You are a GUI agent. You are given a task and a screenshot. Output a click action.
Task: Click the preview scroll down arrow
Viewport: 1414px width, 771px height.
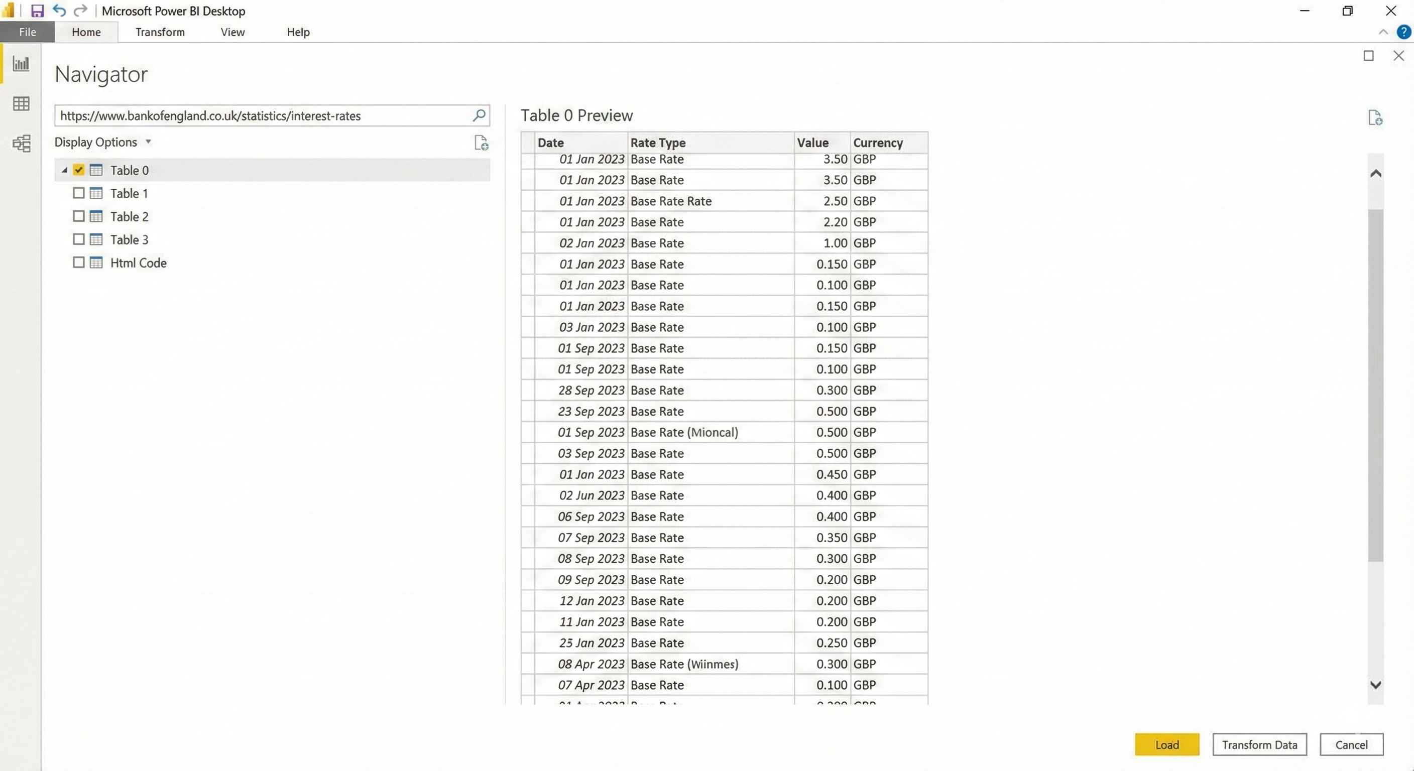[x=1375, y=685]
